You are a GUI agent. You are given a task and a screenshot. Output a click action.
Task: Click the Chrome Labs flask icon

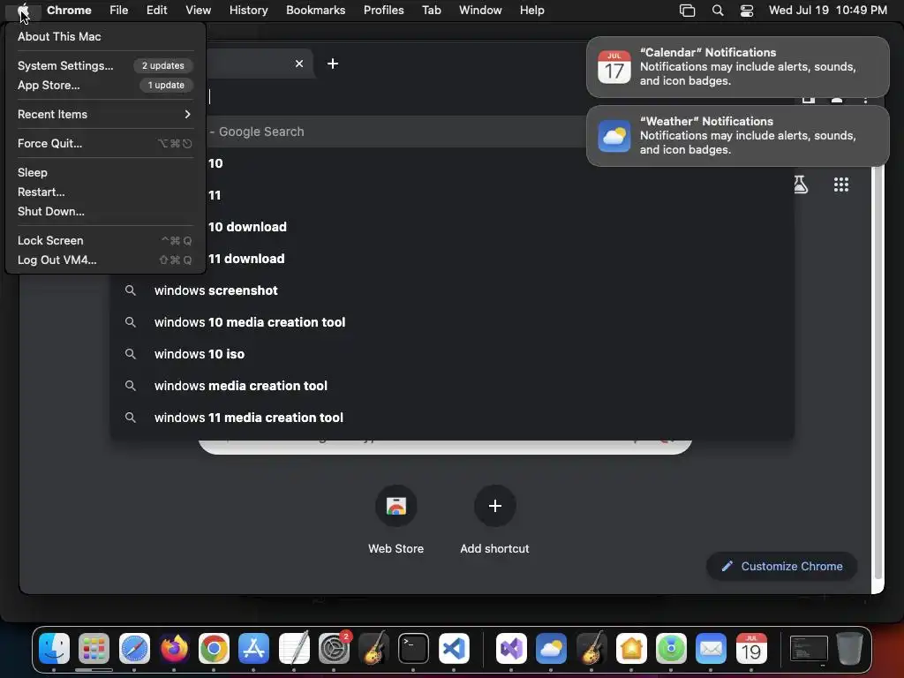pyautogui.click(x=800, y=185)
